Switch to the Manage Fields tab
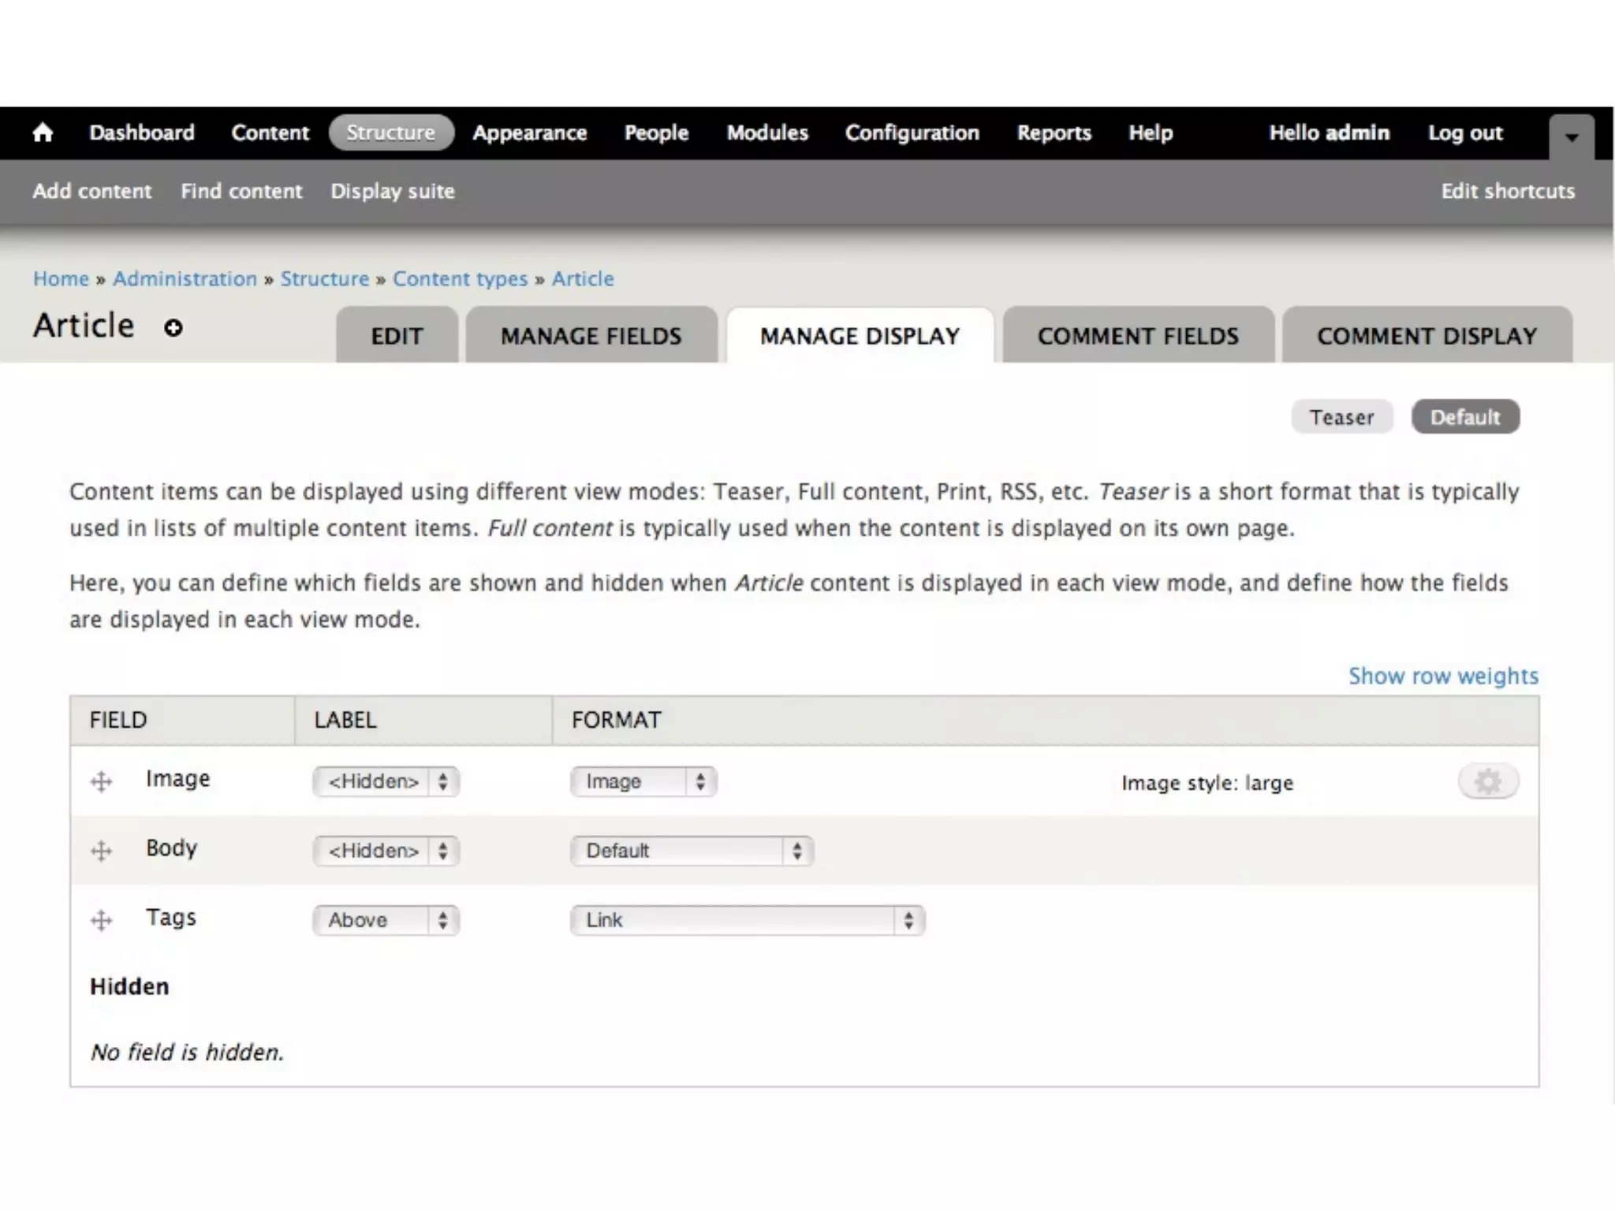Image resolution: width=1615 pixels, height=1211 pixels. [x=591, y=337]
